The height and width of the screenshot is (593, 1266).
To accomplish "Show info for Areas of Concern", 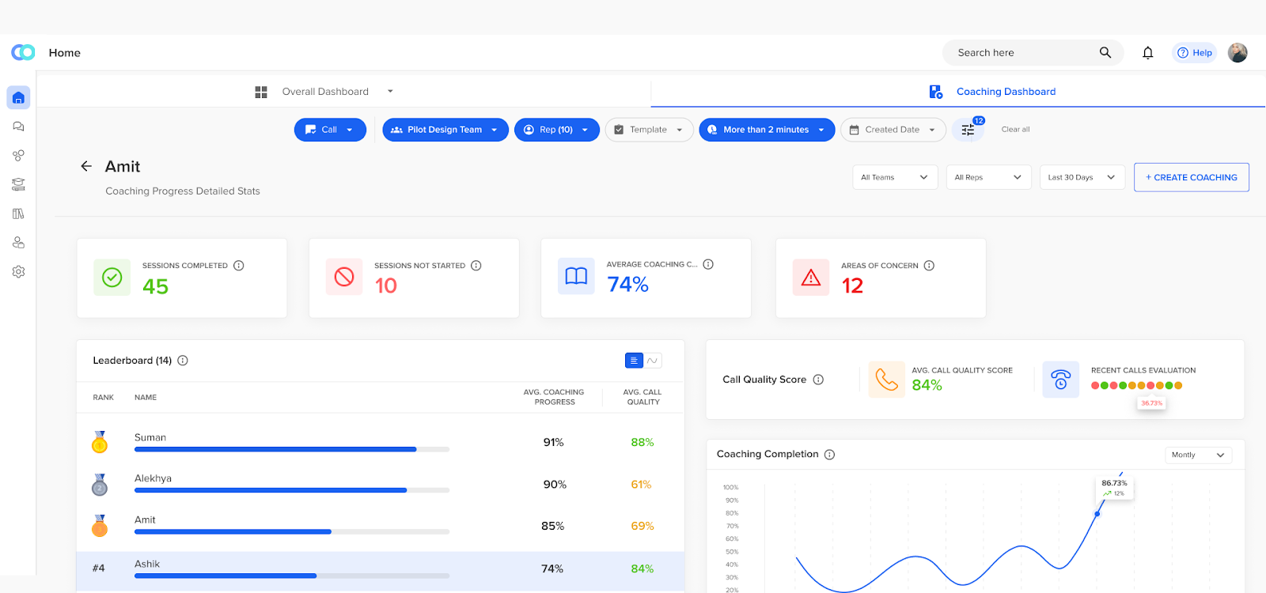I will pyautogui.click(x=929, y=266).
